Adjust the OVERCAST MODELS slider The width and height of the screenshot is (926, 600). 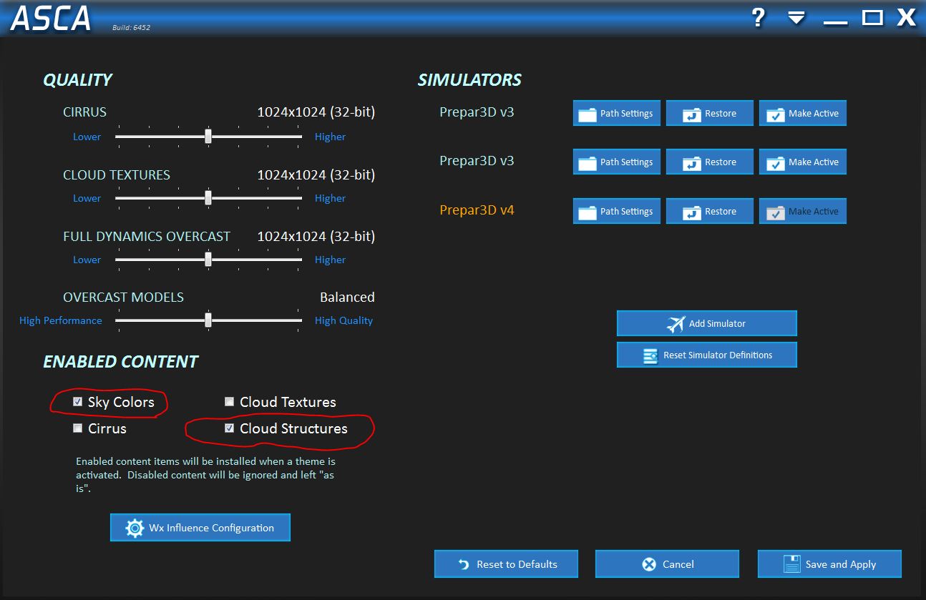208,320
